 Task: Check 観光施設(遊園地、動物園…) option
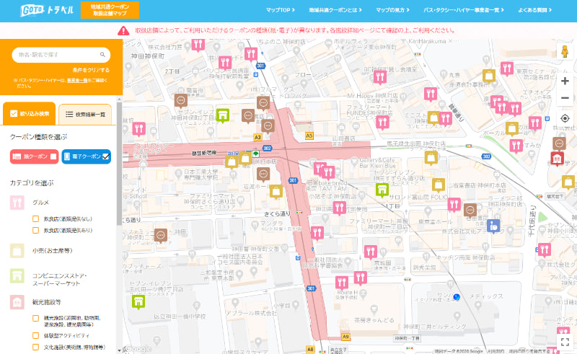[35, 318]
